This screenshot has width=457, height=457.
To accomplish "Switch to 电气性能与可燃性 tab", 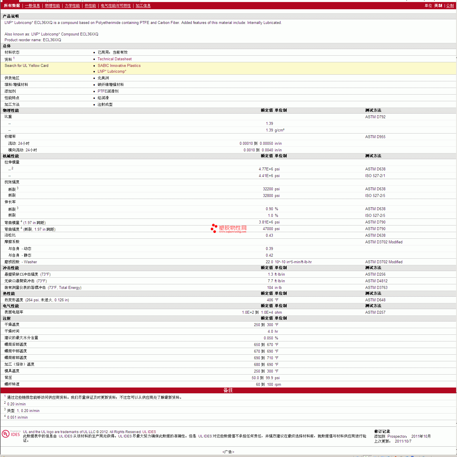I will tap(116, 6).
